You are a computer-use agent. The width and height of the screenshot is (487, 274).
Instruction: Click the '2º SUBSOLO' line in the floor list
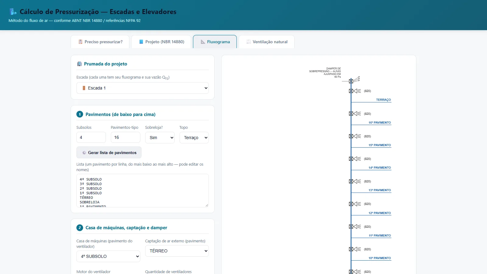point(91,188)
